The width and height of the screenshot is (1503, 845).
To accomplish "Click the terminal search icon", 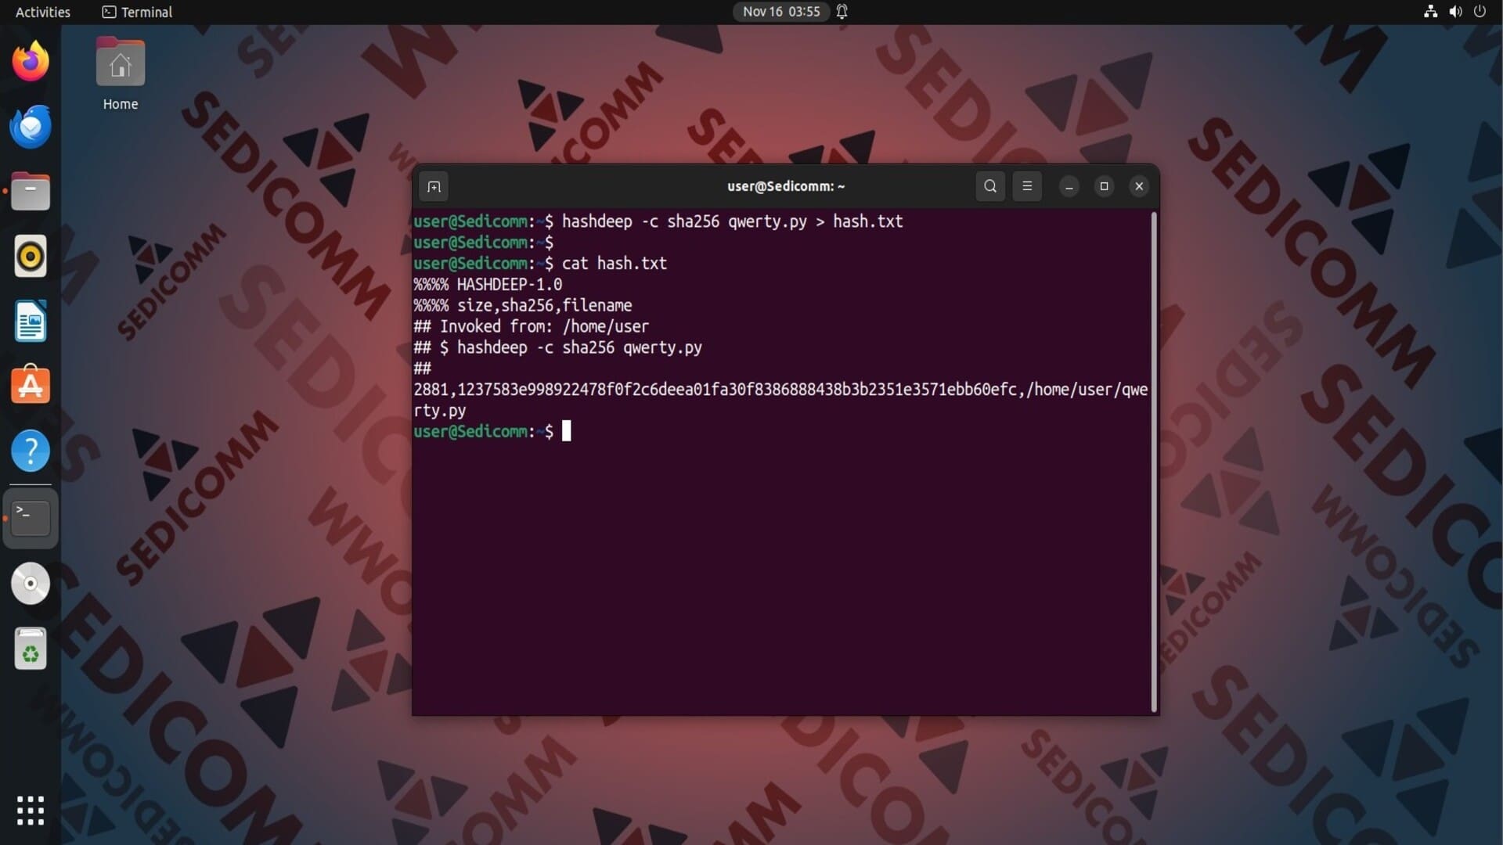I will coord(990,186).
